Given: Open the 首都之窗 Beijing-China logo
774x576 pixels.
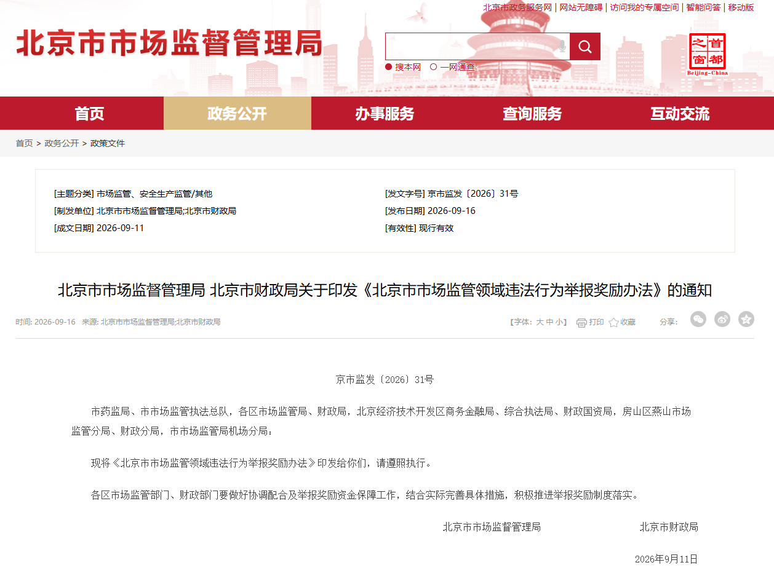Looking at the screenshot, I should tap(708, 54).
